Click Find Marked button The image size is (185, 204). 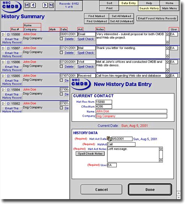click(x=96, y=16)
